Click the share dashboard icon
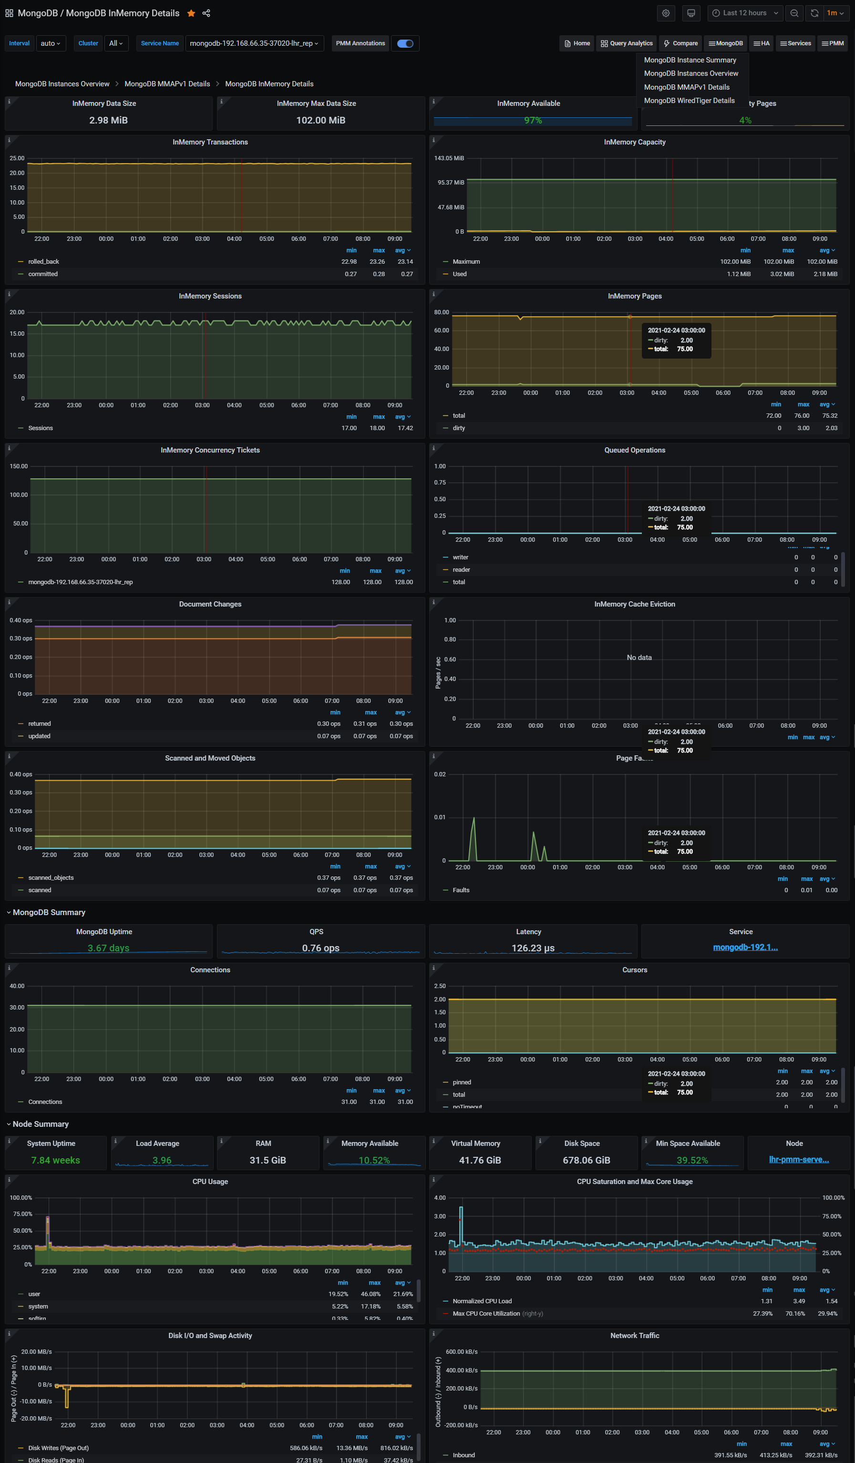This screenshot has height=1463, width=855. [x=206, y=13]
